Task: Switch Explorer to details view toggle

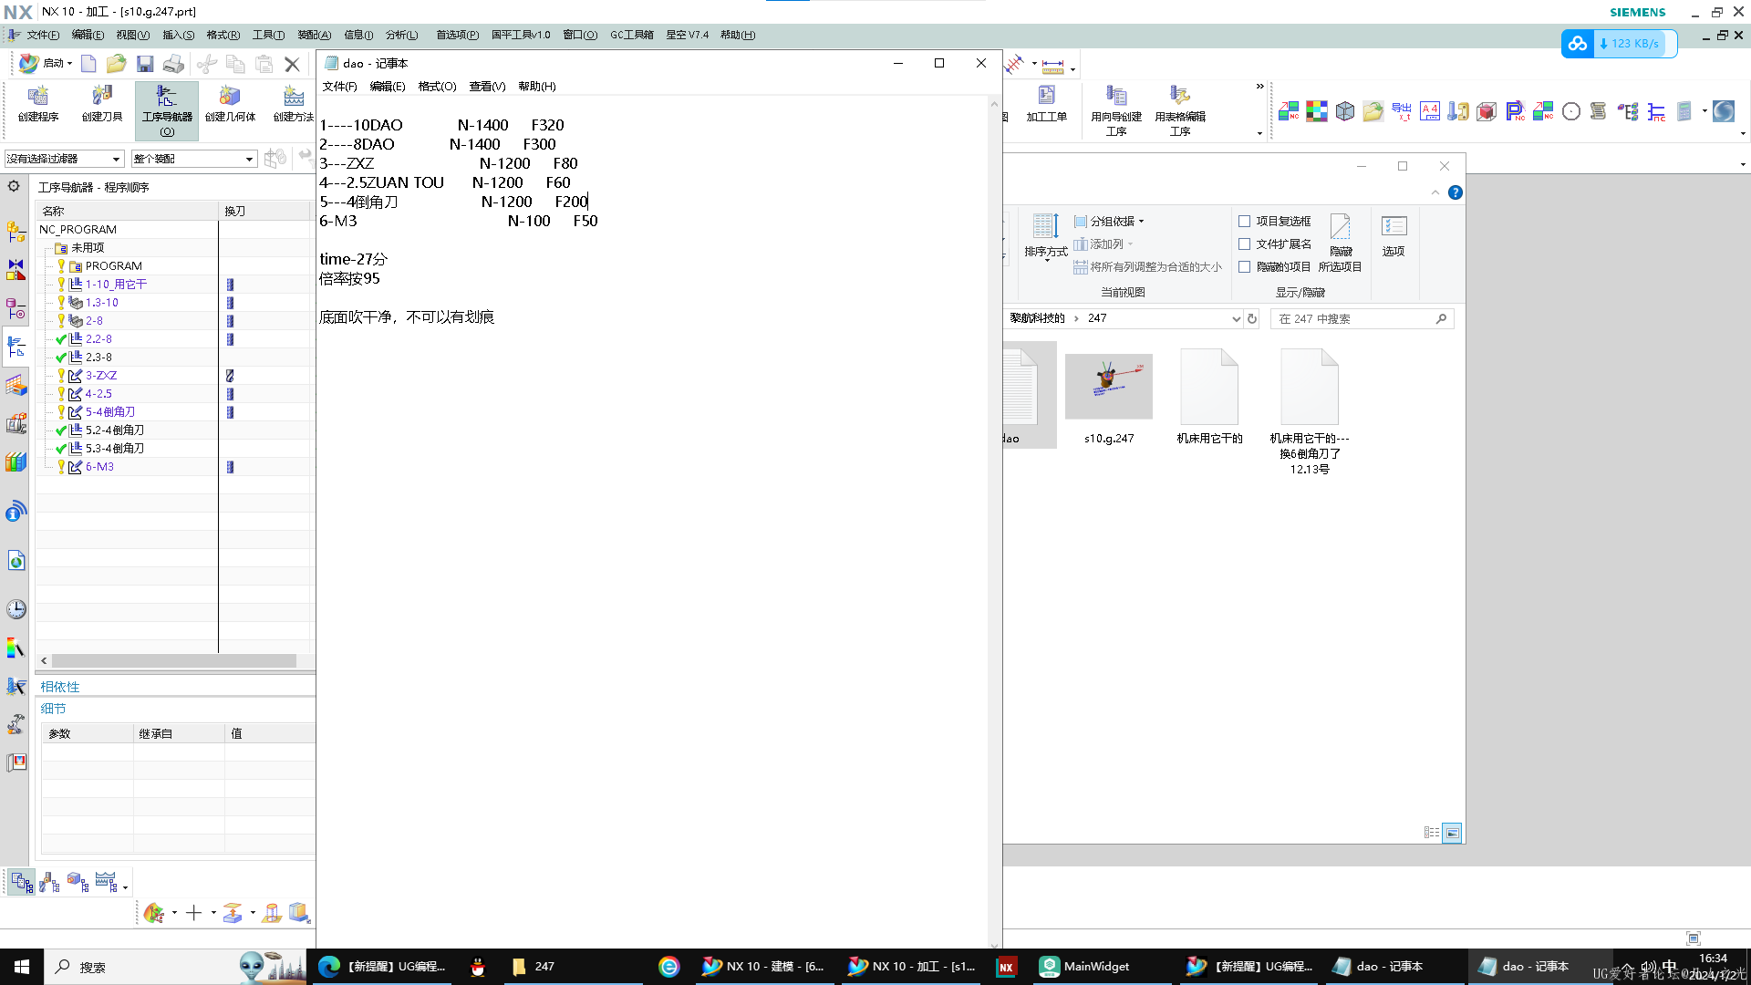Action: coord(1432,833)
